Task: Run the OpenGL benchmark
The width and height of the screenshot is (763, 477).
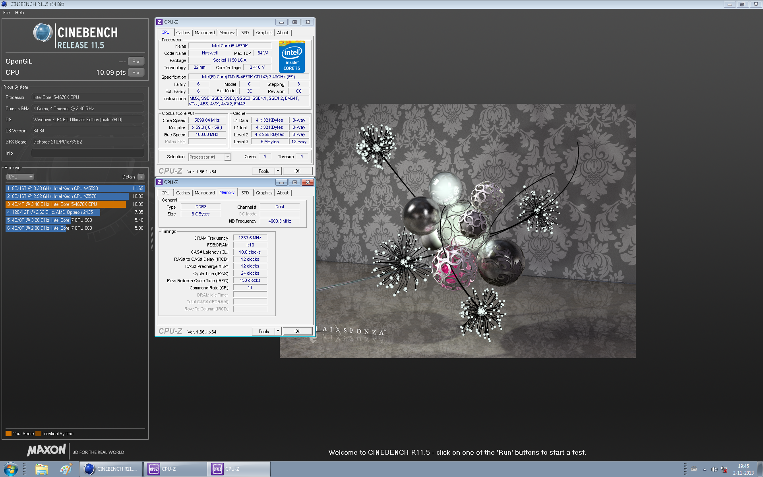Action: click(x=136, y=62)
